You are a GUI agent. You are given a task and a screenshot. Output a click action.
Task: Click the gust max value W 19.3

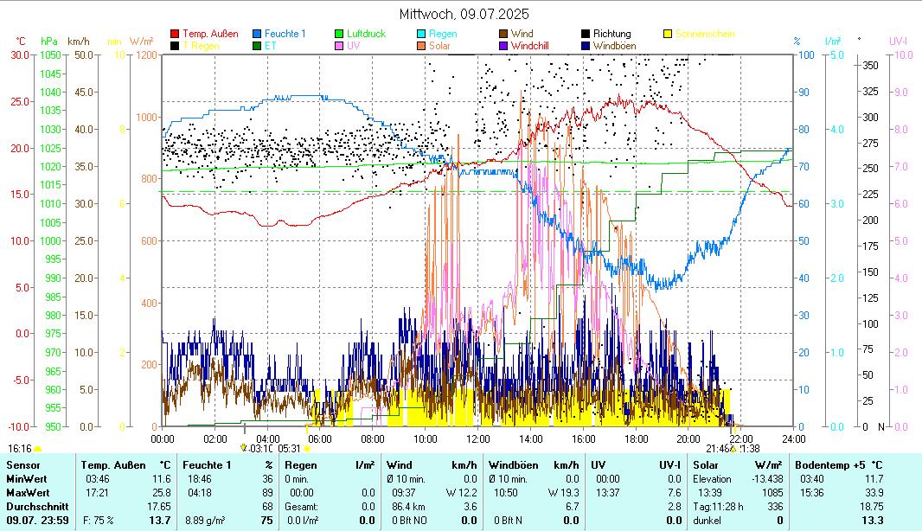pyautogui.click(x=564, y=493)
